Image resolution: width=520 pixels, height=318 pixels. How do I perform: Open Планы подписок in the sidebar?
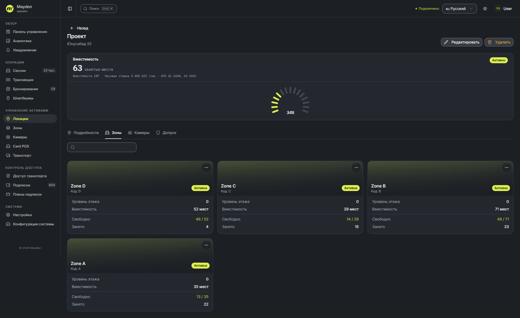(x=30, y=195)
